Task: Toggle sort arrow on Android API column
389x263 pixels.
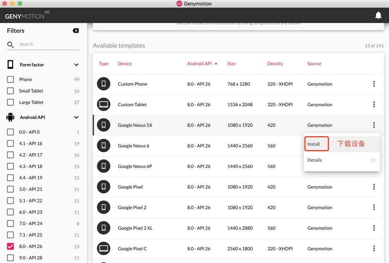Action: click(x=216, y=63)
